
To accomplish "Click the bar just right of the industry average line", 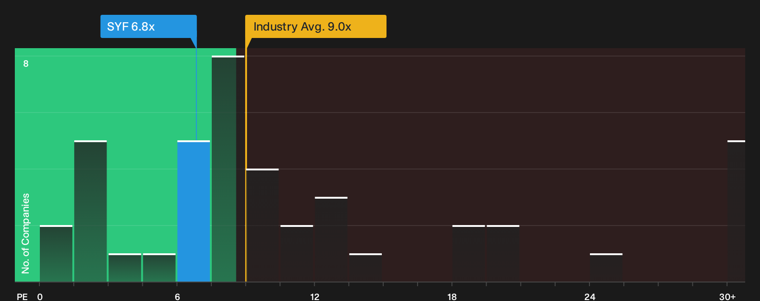I will [262, 226].
